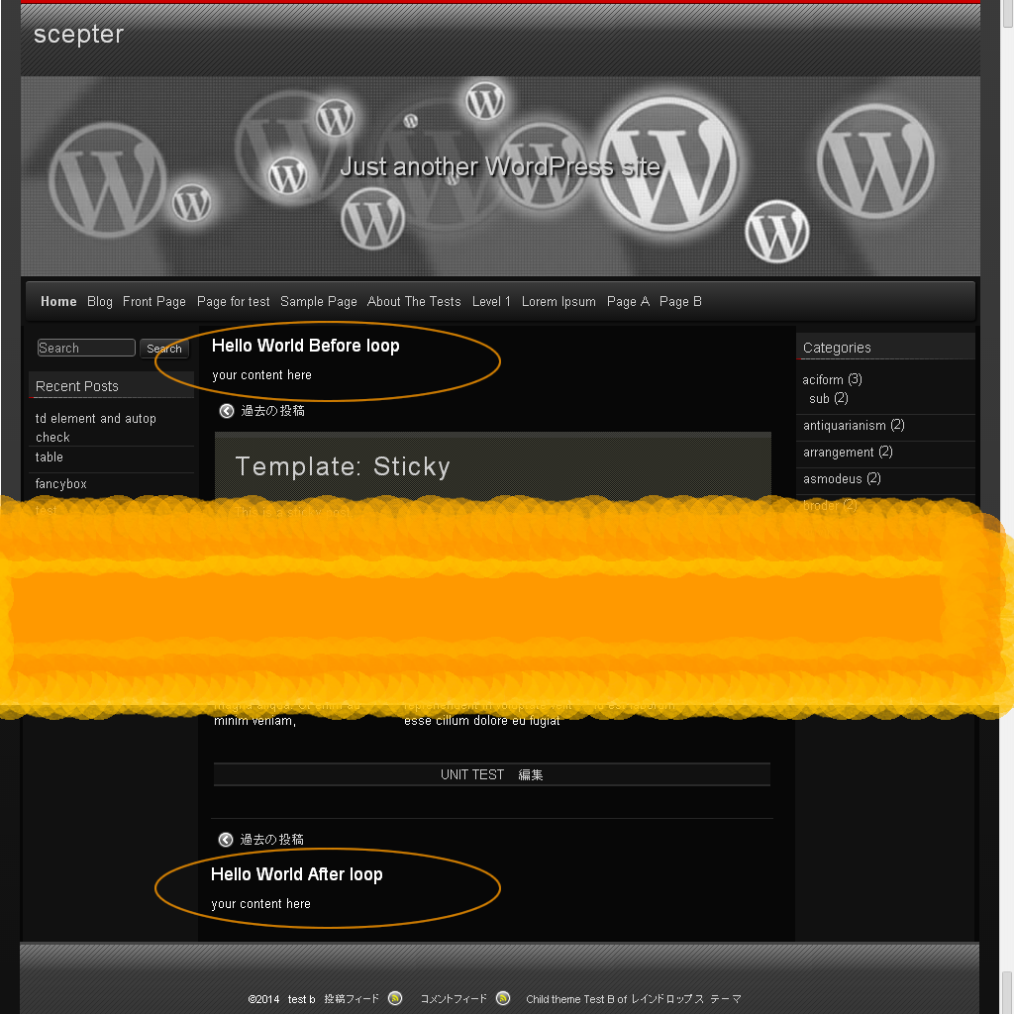Open the Home menu item
The height and width of the screenshot is (1014, 1014).
[x=58, y=301]
